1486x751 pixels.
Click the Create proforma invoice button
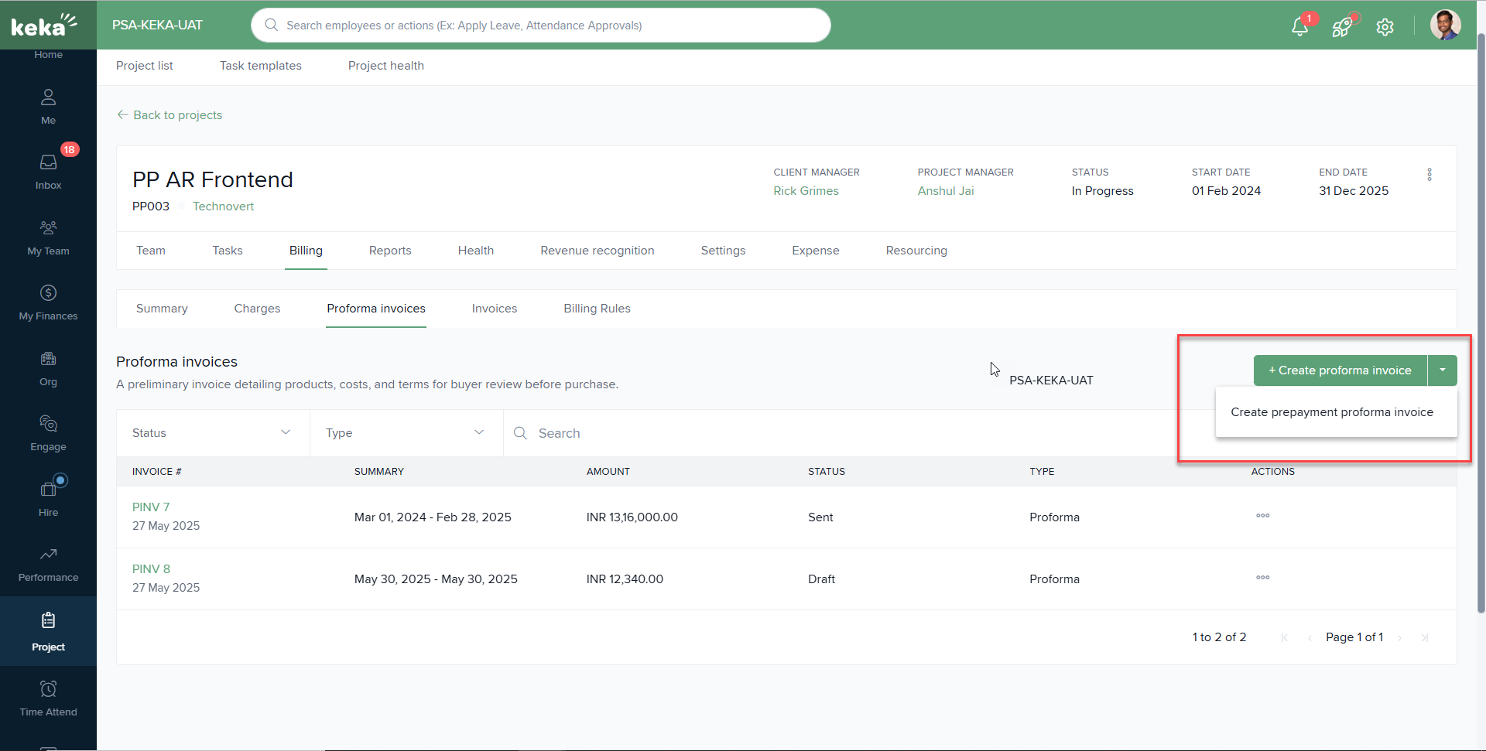click(x=1340, y=370)
